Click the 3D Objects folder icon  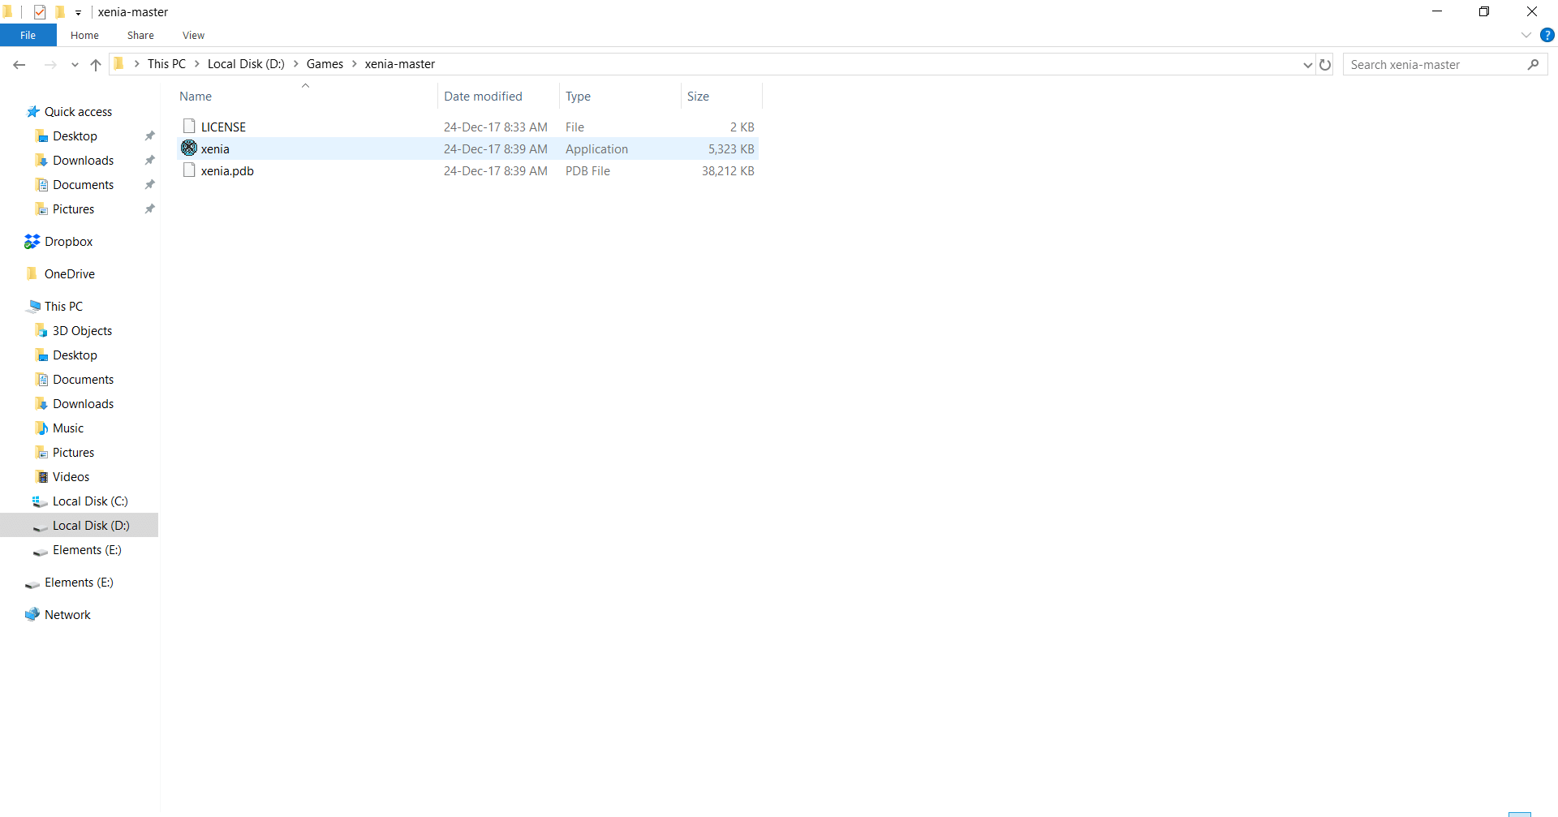pyautogui.click(x=41, y=330)
